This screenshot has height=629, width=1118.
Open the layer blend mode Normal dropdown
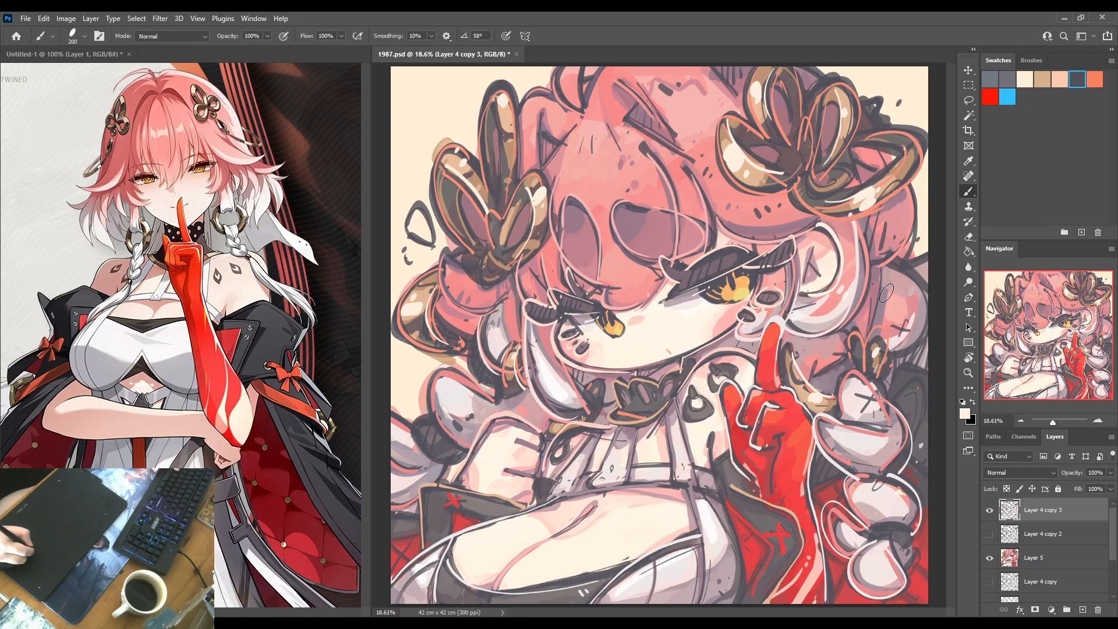[x=1020, y=473]
